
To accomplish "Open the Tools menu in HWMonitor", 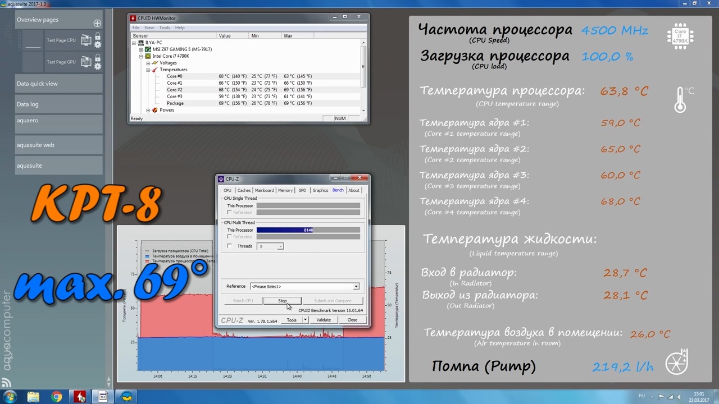I will [x=165, y=27].
